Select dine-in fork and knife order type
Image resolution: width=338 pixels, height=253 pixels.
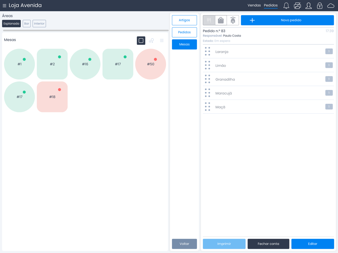pyautogui.click(x=209, y=20)
